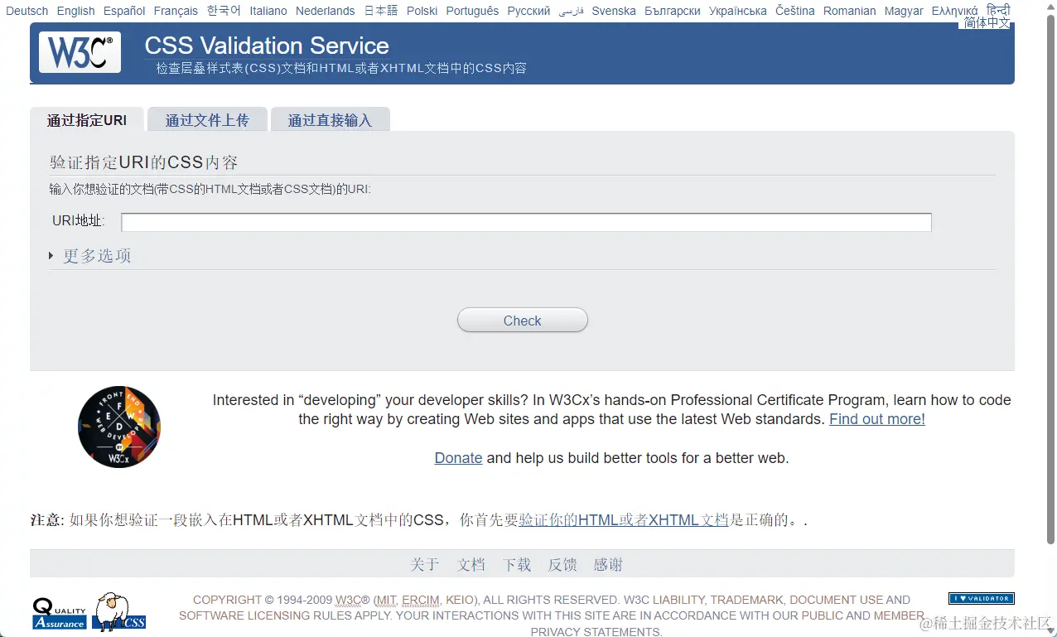1057x637 pixels.
Task: Switch language to Ελληνικά
Action: (954, 11)
